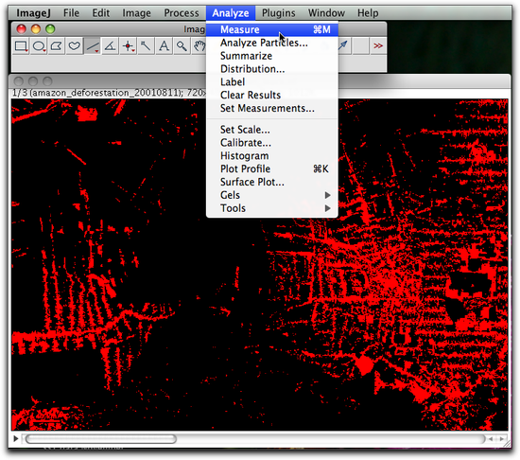Select the Text tool
This screenshot has height=460, width=520.
tap(164, 45)
